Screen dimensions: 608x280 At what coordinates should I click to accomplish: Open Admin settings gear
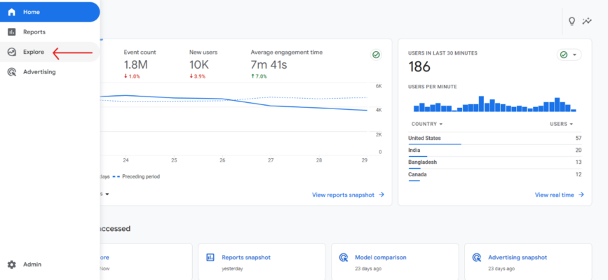click(x=12, y=265)
